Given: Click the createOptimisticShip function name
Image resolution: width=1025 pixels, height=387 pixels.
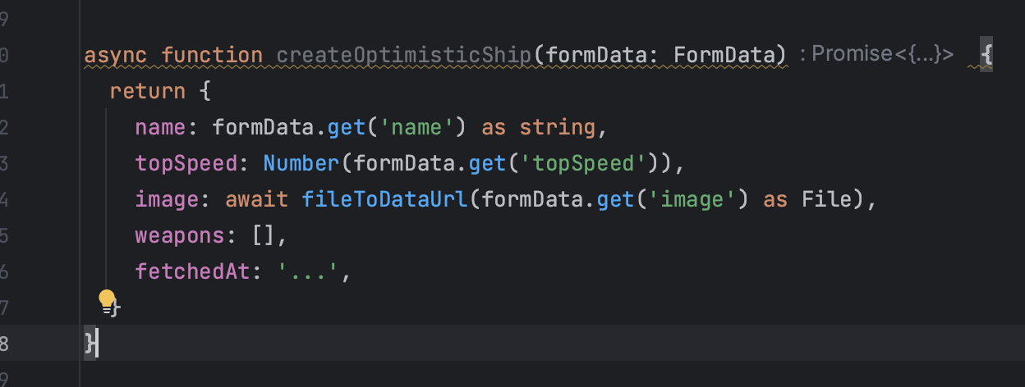Looking at the screenshot, I should point(404,55).
